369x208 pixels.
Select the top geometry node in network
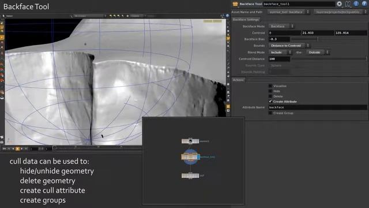pos(190,141)
